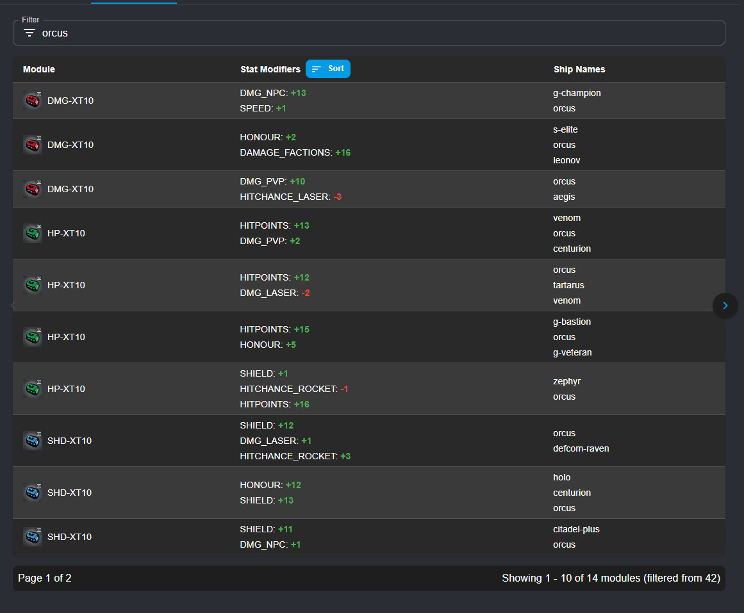Click 'aegis' ship name
The height and width of the screenshot is (613, 744).
[x=564, y=197]
